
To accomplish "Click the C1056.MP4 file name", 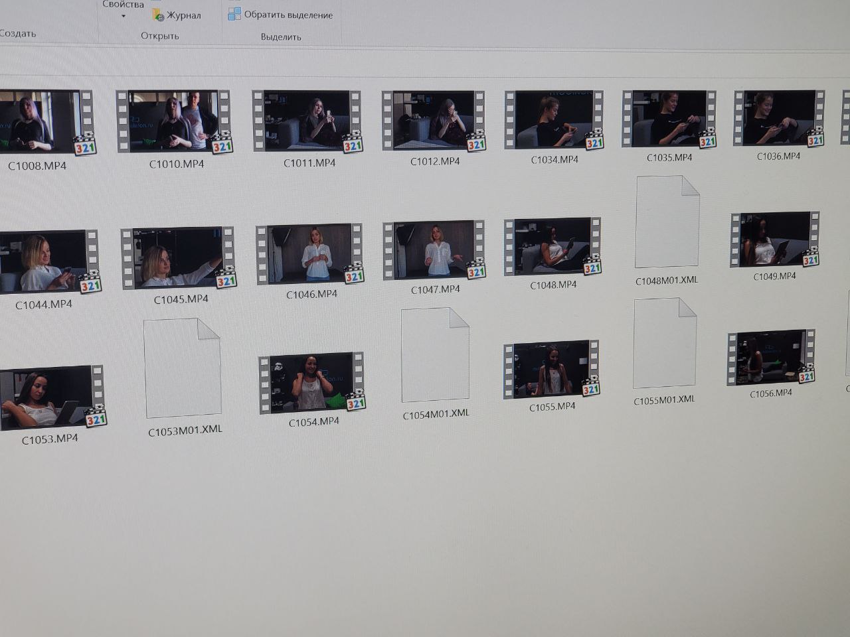I will (x=771, y=394).
